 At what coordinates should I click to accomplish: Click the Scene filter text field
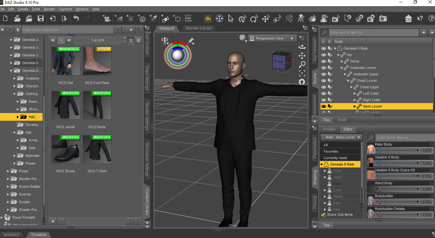[374, 33]
